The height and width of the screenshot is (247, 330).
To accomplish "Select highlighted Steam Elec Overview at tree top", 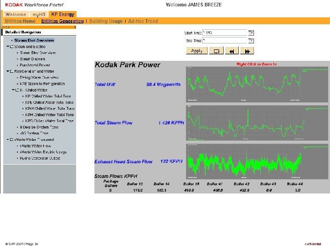I will [x=34, y=40].
